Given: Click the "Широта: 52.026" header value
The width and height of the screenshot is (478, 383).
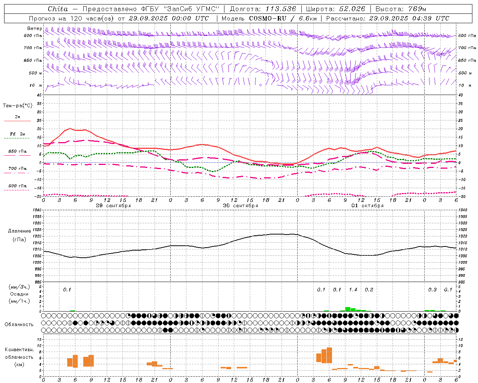Looking at the screenshot, I should tap(336, 9).
